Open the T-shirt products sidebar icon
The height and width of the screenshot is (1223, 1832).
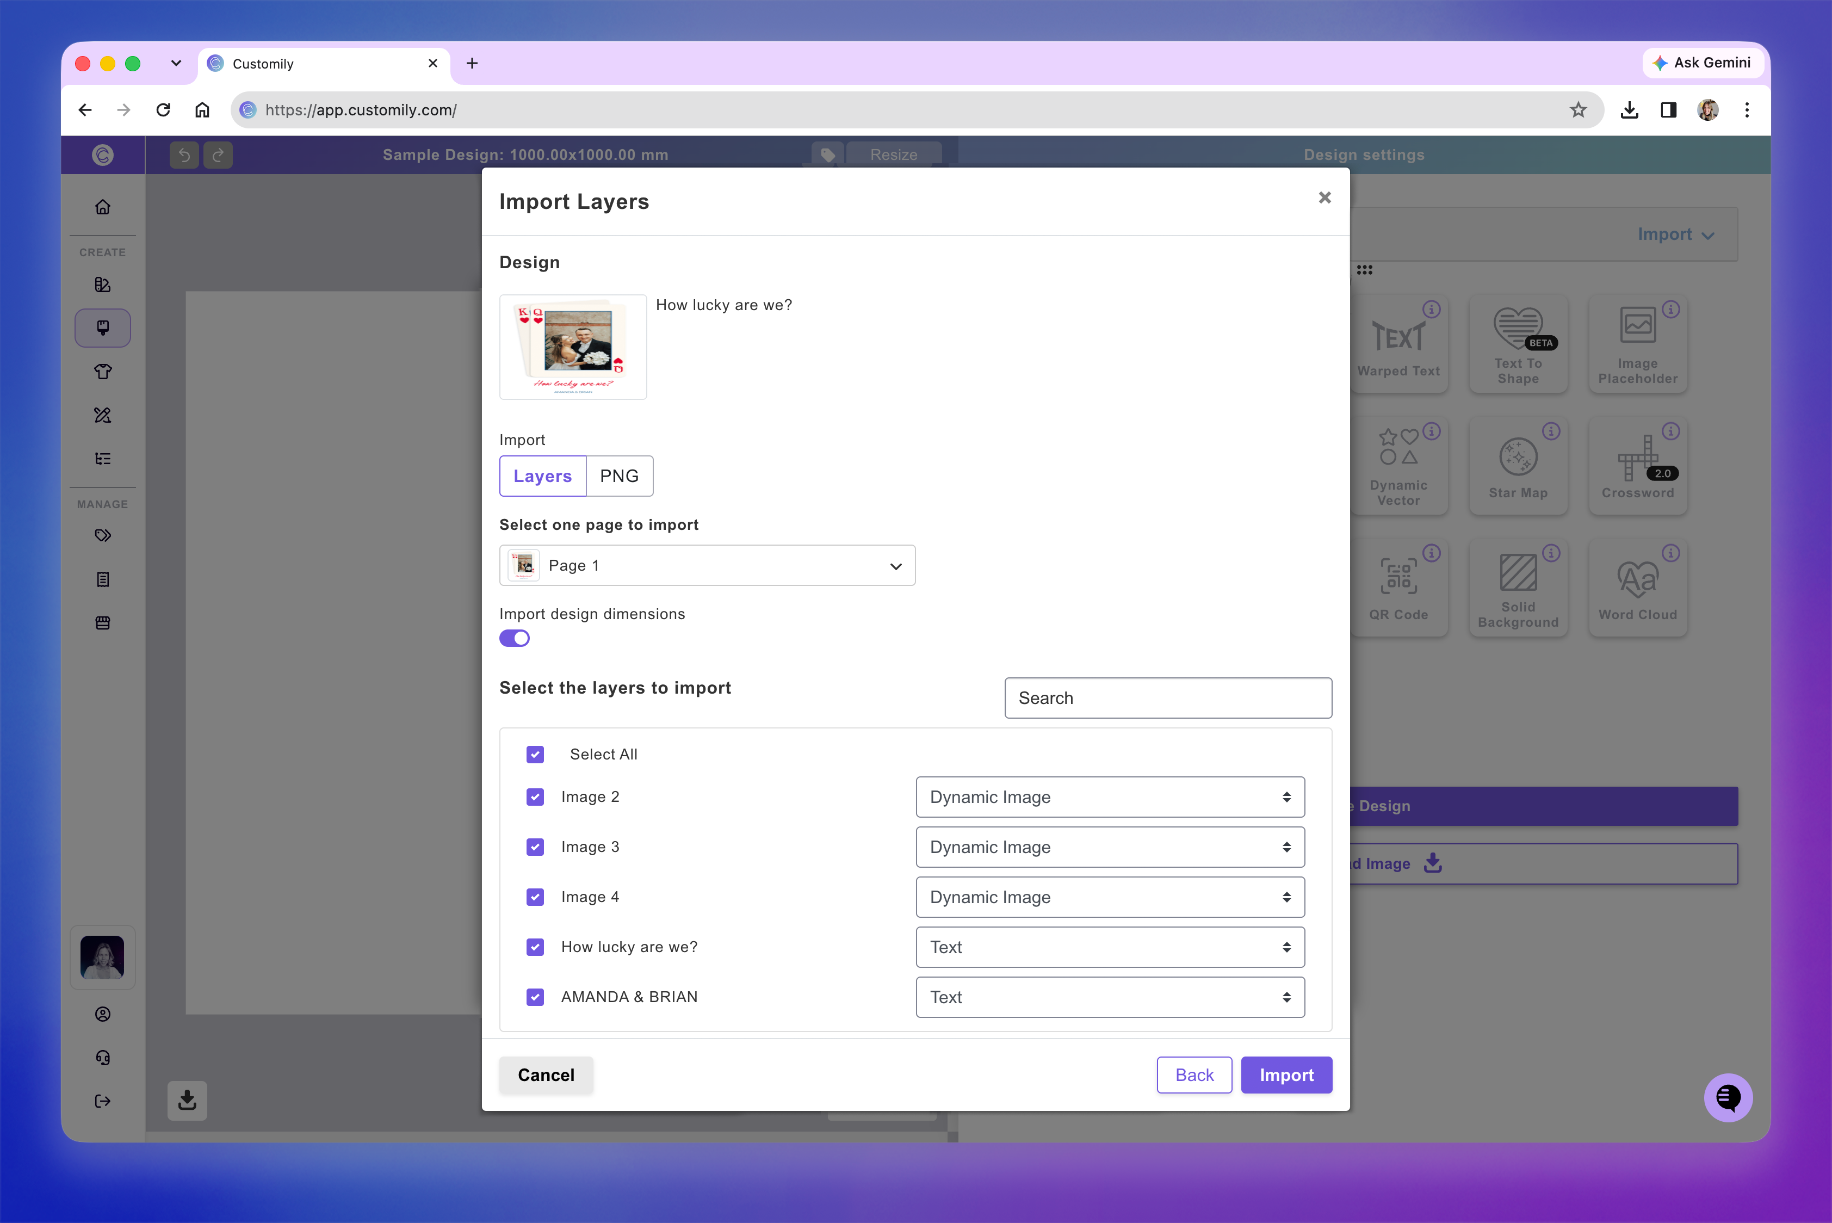point(102,371)
